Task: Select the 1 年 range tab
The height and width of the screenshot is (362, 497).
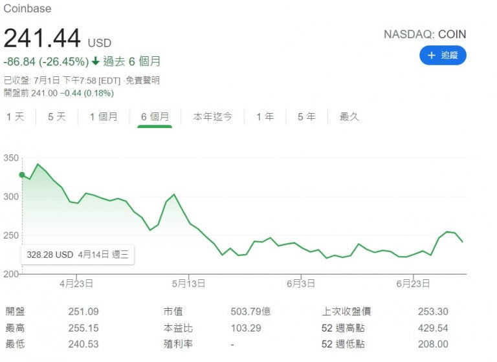Action: (x=265, y=117)
